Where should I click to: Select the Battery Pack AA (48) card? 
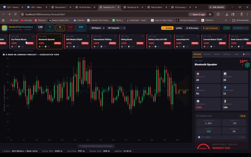click(x=159, y=41)
